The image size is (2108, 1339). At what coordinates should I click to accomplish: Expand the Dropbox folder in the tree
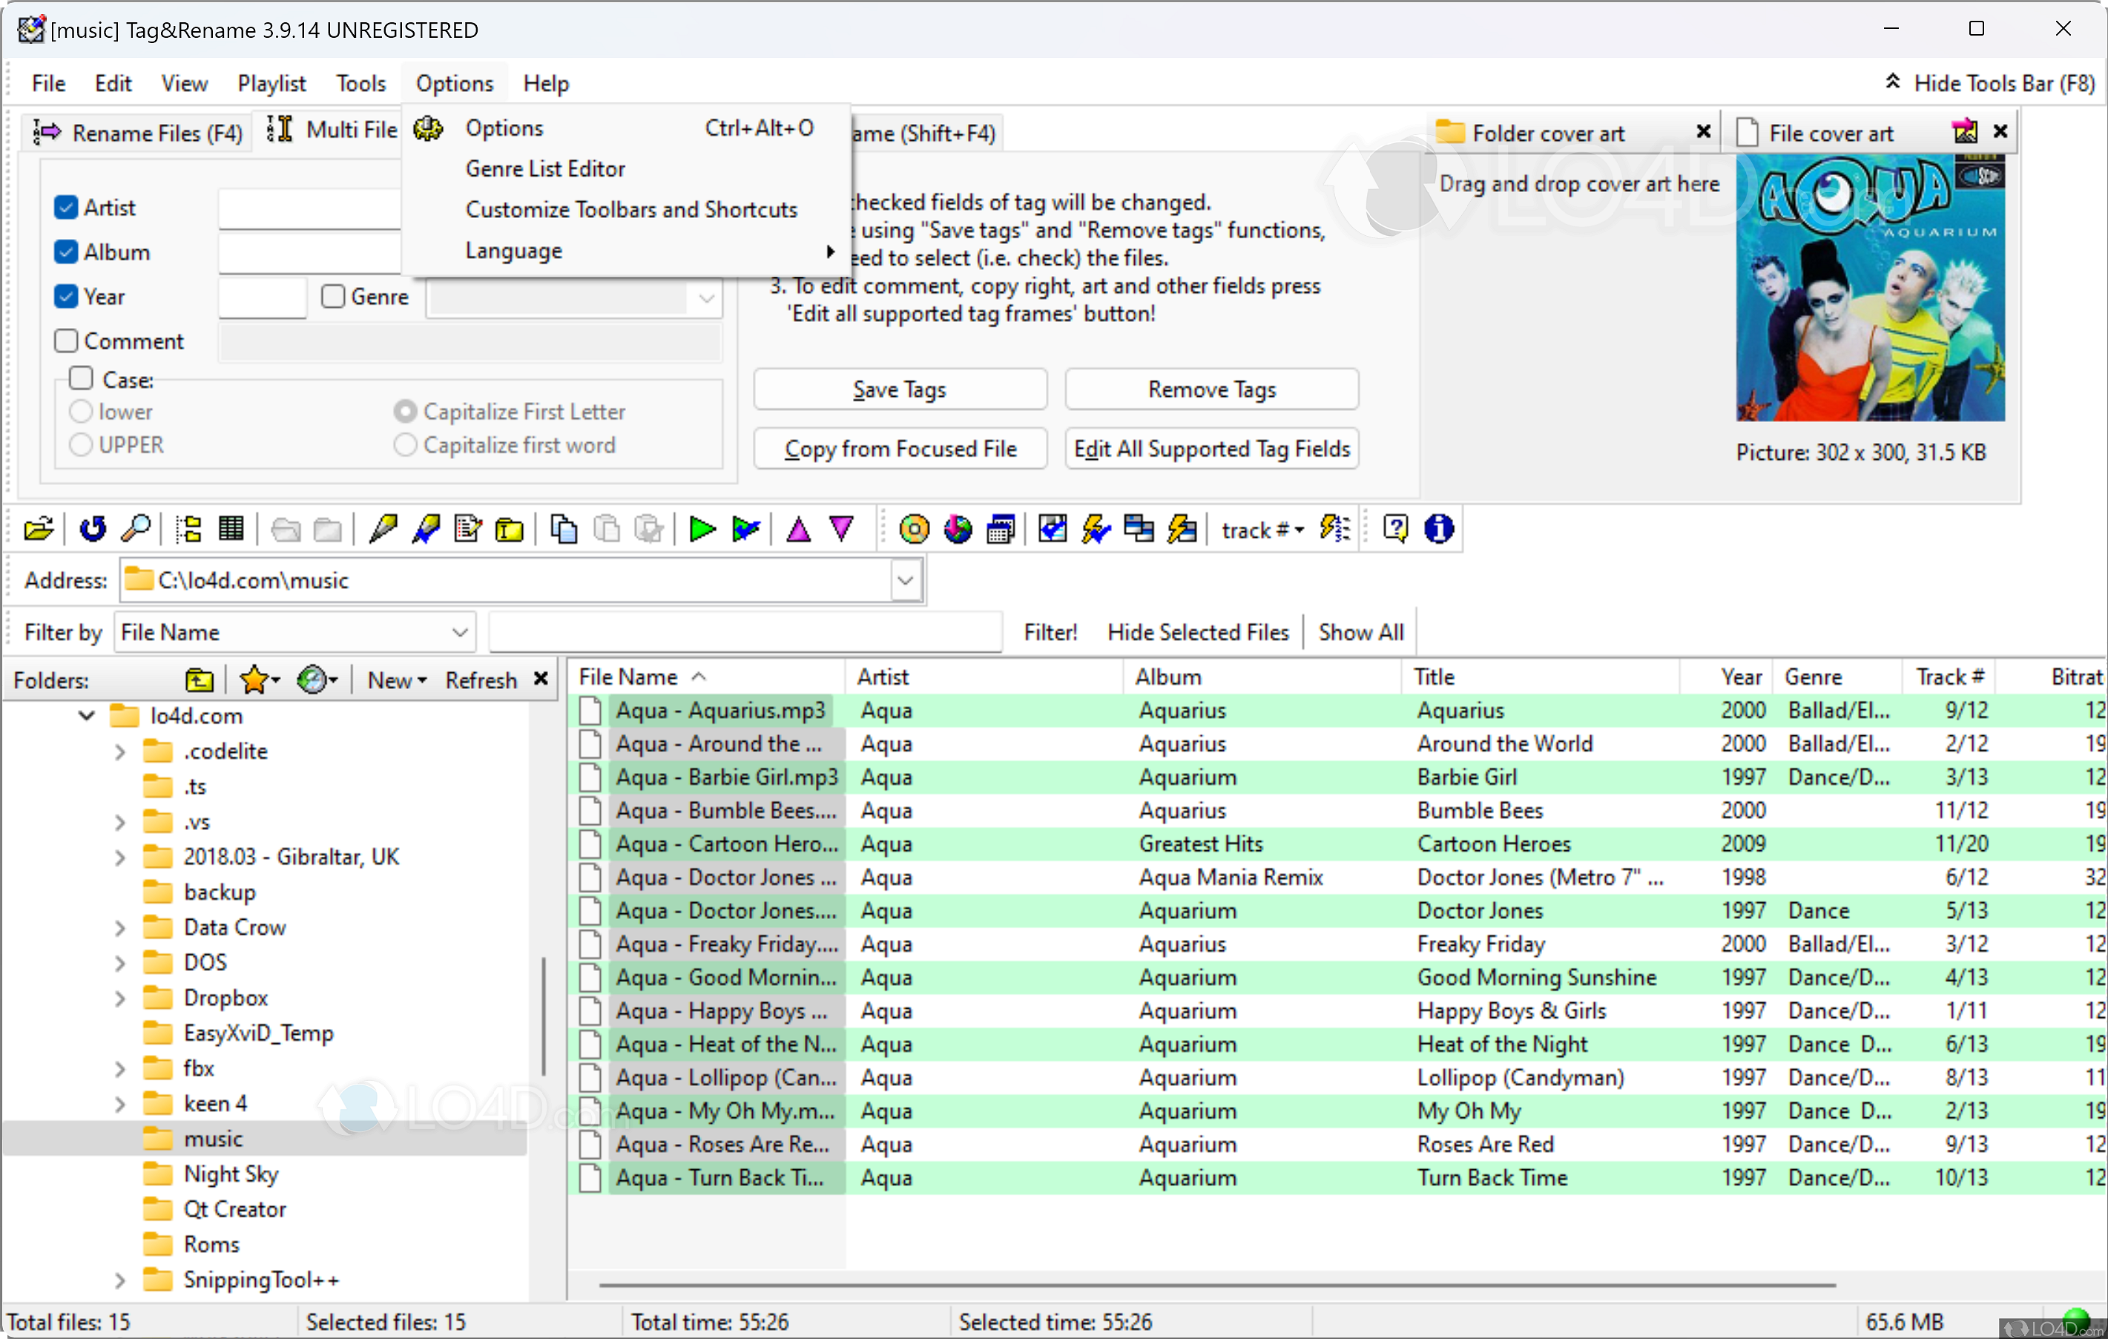(120, 998)
